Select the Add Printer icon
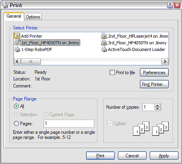 pyautogui.click(x=17, y=36)
